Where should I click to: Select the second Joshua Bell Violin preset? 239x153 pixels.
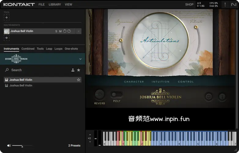tap(43, 85)
